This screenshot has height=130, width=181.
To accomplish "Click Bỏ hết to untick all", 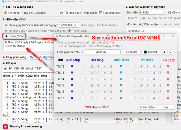I will tap(132, 52).
